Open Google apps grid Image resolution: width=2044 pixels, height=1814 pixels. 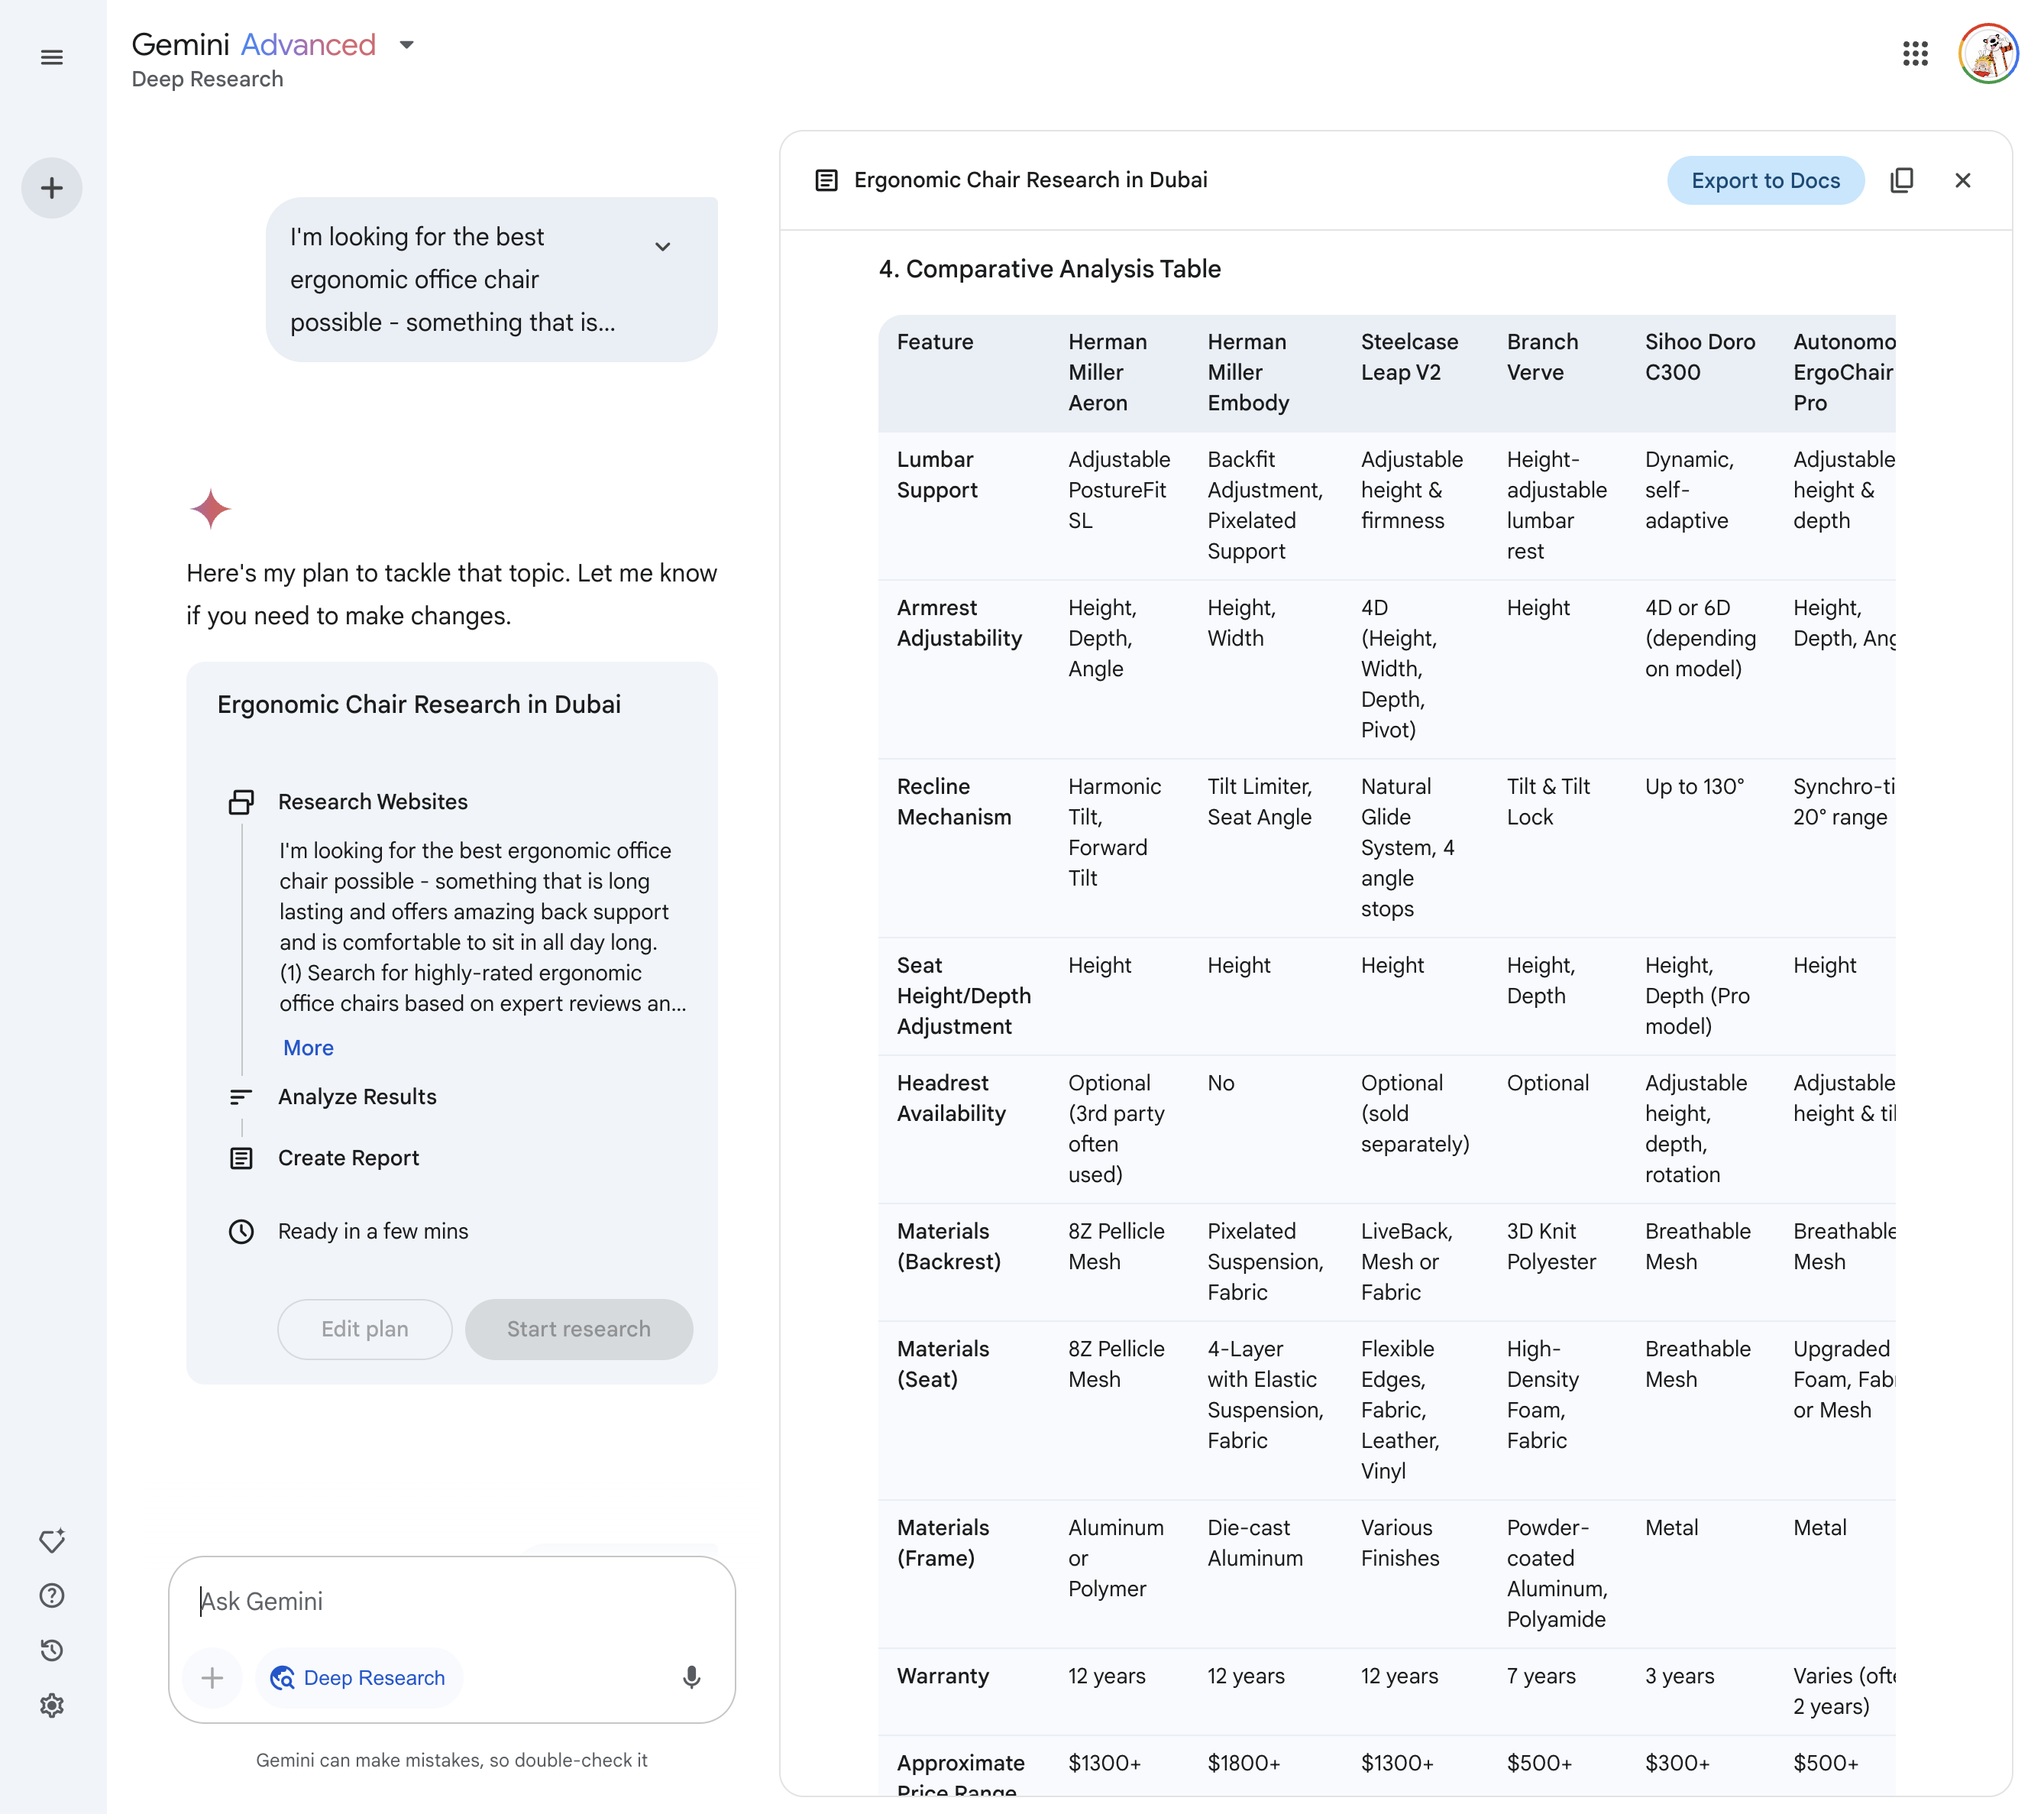tap(1915, 54)
